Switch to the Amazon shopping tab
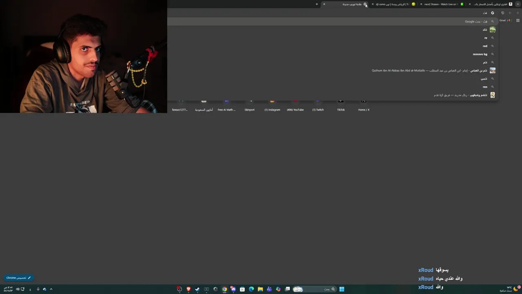 (491, 4)
